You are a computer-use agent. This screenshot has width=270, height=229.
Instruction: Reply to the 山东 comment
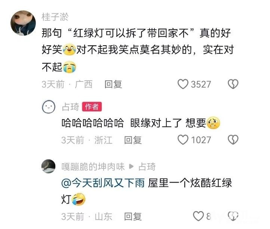133,216
